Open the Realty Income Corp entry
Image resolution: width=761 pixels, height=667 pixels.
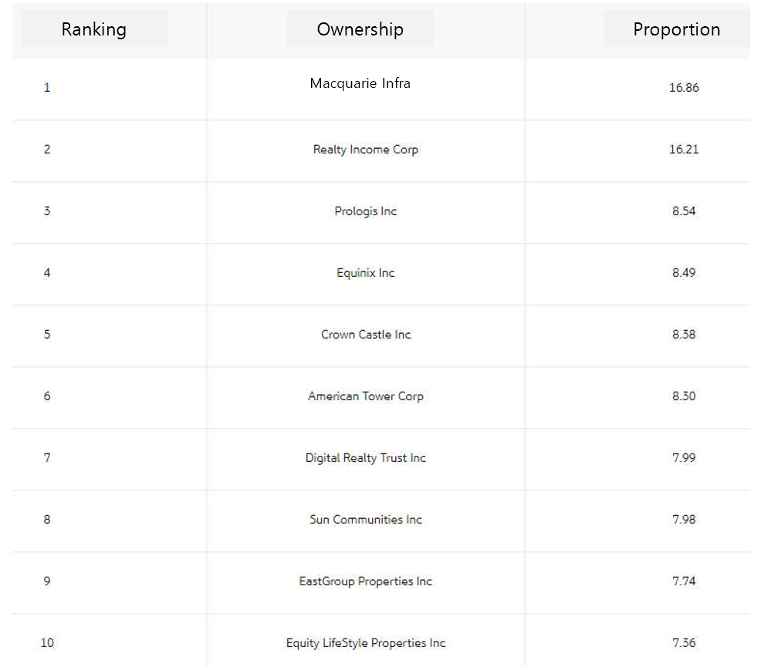pyautogui.click(x=366, y=150)
